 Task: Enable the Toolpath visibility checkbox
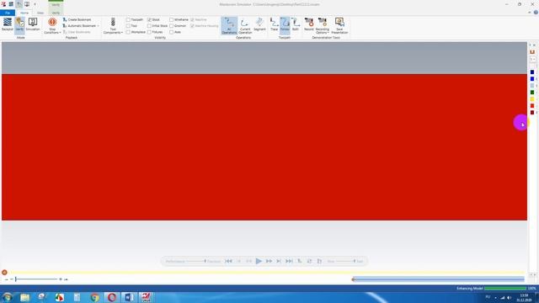(x=128, y=19)
